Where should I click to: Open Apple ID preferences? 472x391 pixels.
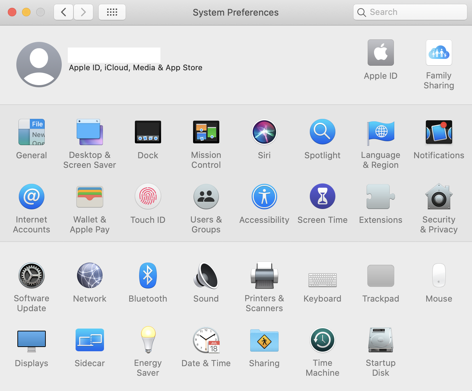click(380, 53)
